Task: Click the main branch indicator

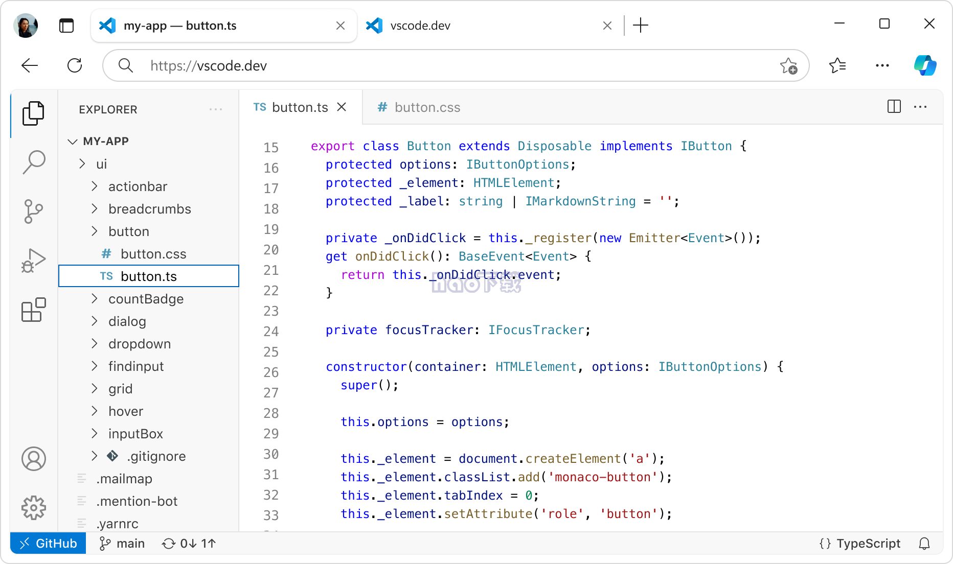Action: click(x=122, y=544)
